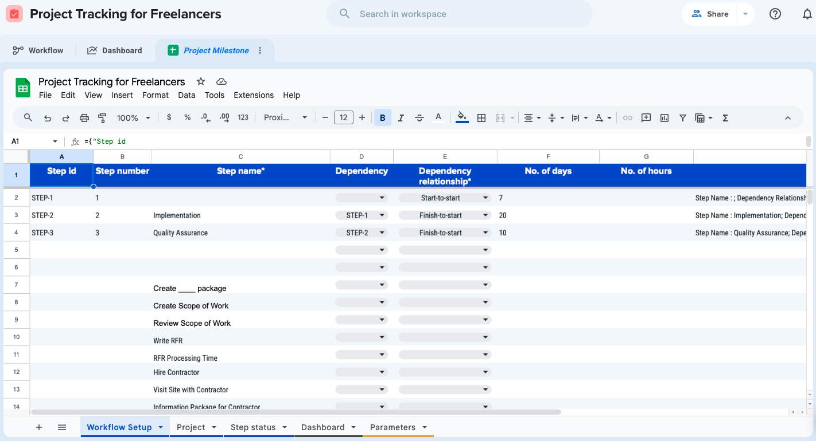Click the create filter icon
The width and height of the screenshot is (816, 441).
(683, 118)
